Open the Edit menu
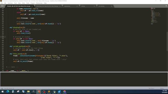168x94 pixels. [x=5, y=3]
